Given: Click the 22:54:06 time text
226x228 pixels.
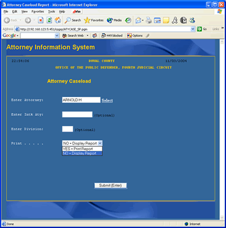Looking at the screenshot, I should (20, 61).
